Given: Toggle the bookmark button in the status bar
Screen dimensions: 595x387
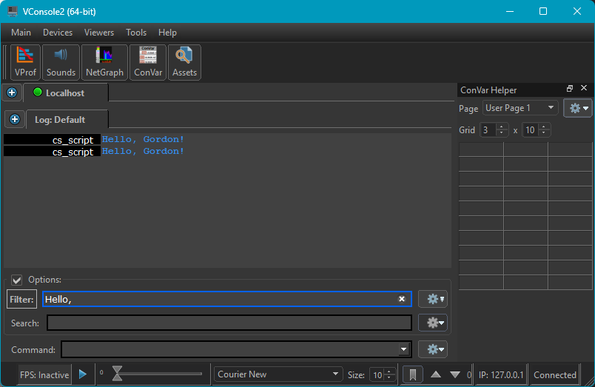Looking at the screenshot, I should (x=412, y=374).
